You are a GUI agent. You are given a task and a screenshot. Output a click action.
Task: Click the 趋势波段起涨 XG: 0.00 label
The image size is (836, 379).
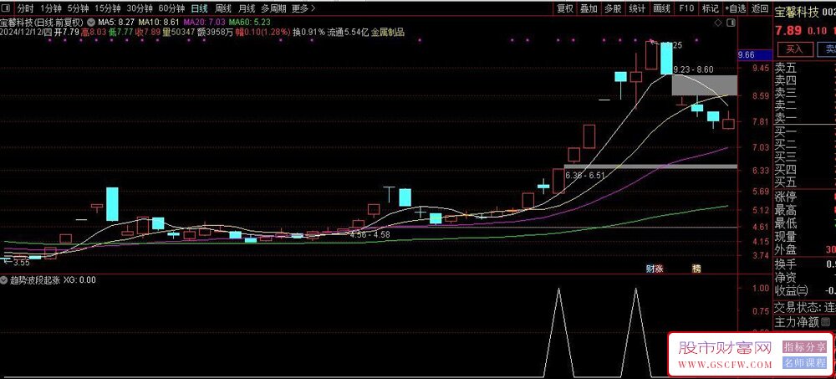[54, 279]
